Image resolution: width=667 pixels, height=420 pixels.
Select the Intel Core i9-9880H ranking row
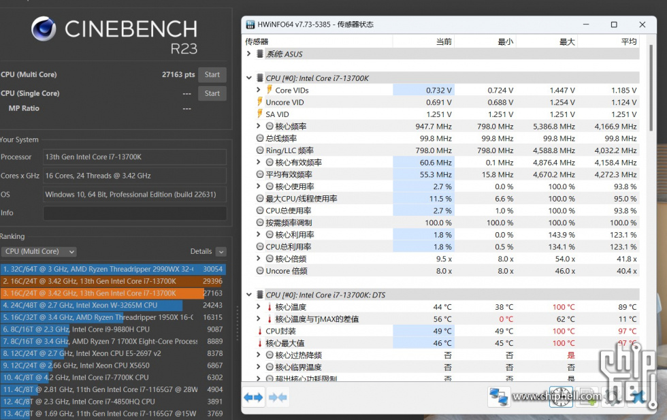coord(113,329)
